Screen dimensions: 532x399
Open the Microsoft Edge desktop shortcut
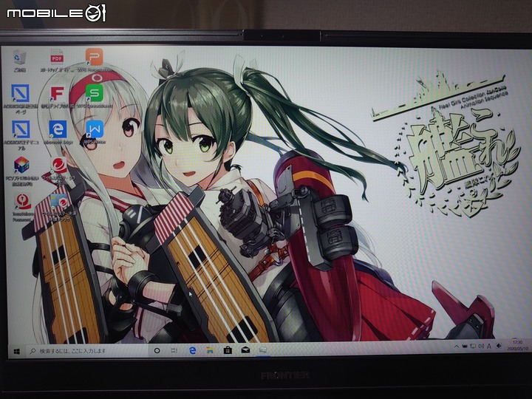pyautogui.click(x=58, y=133)
